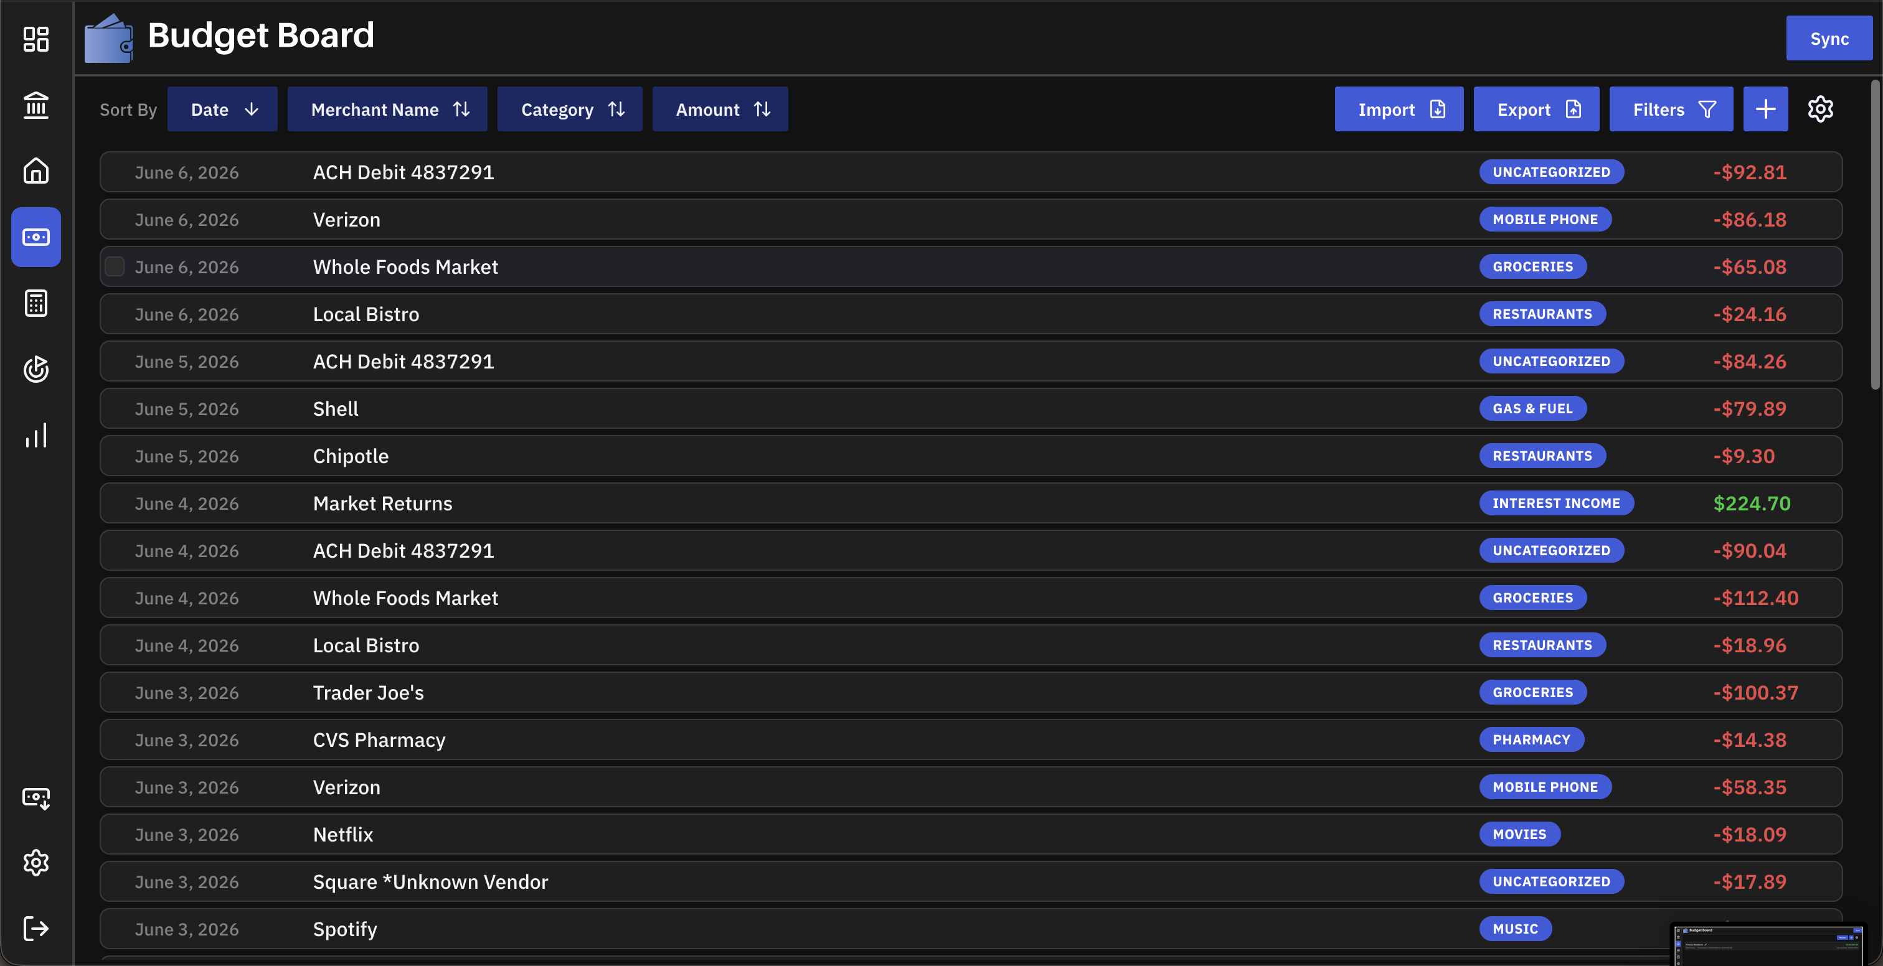The width and height of the screenshot is (1883, 966).
Task: Open the Goals target icon in sidebar
Action: 36,369
